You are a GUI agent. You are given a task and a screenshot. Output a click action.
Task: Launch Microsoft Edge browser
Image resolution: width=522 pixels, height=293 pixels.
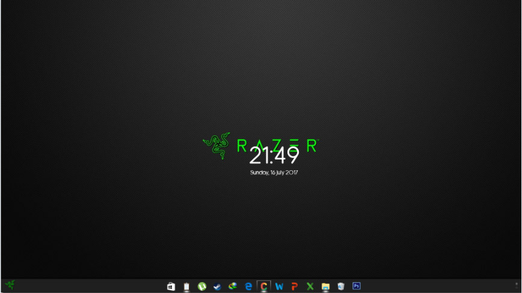click(248, 286)
